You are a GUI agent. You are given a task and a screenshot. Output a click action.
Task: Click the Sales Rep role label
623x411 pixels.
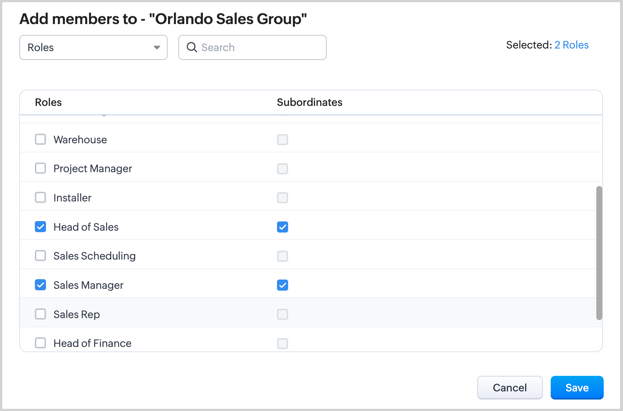pos(76,314)
